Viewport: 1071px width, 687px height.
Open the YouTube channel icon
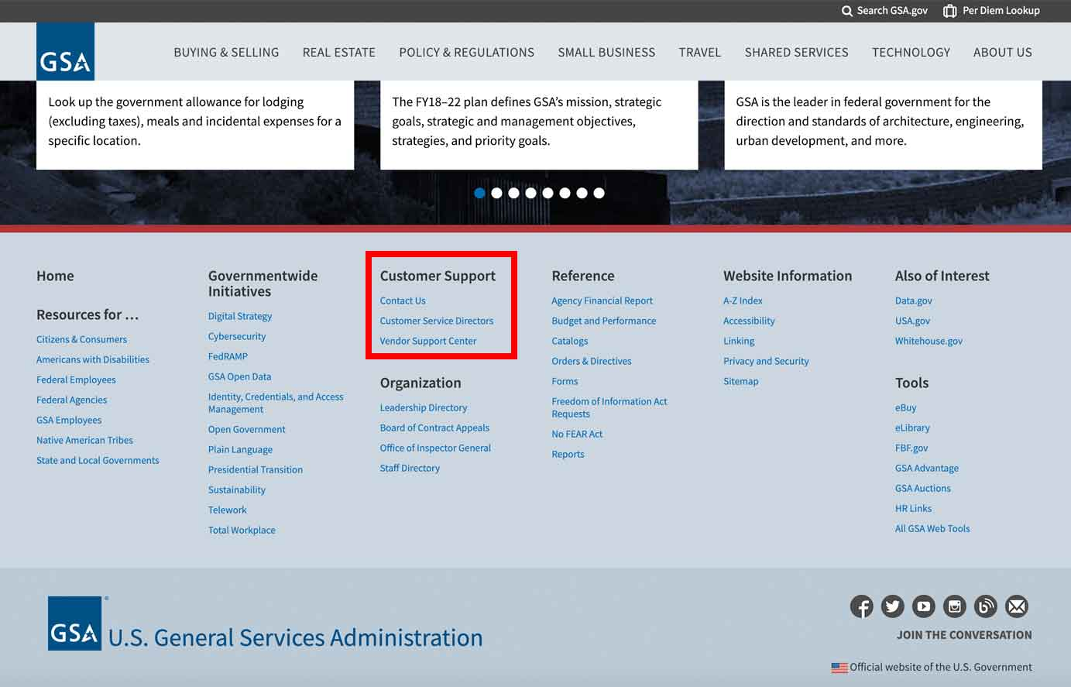click(x=923, y=606)
